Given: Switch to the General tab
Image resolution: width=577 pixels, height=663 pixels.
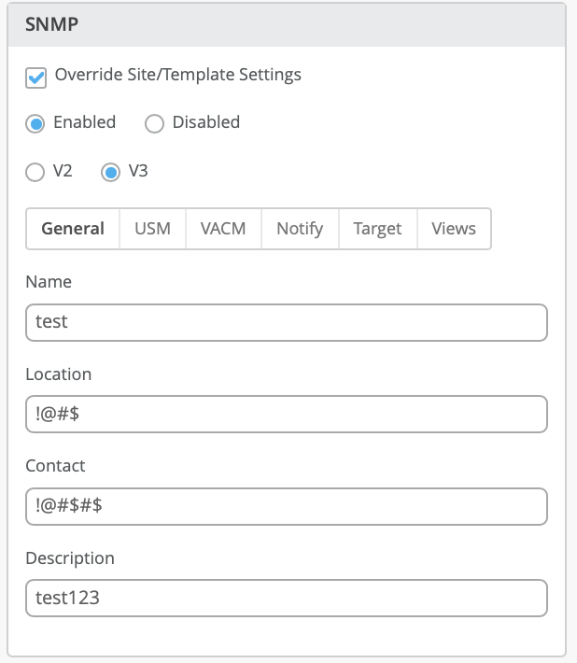Looking at the screenshot, I should [73, 229].
